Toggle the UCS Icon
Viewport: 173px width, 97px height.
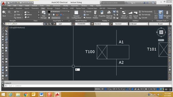156,15
